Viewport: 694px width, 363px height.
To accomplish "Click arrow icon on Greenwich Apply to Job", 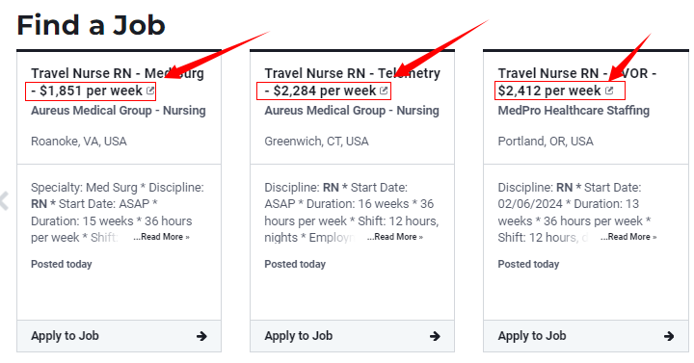I will (x=435, y=336).
